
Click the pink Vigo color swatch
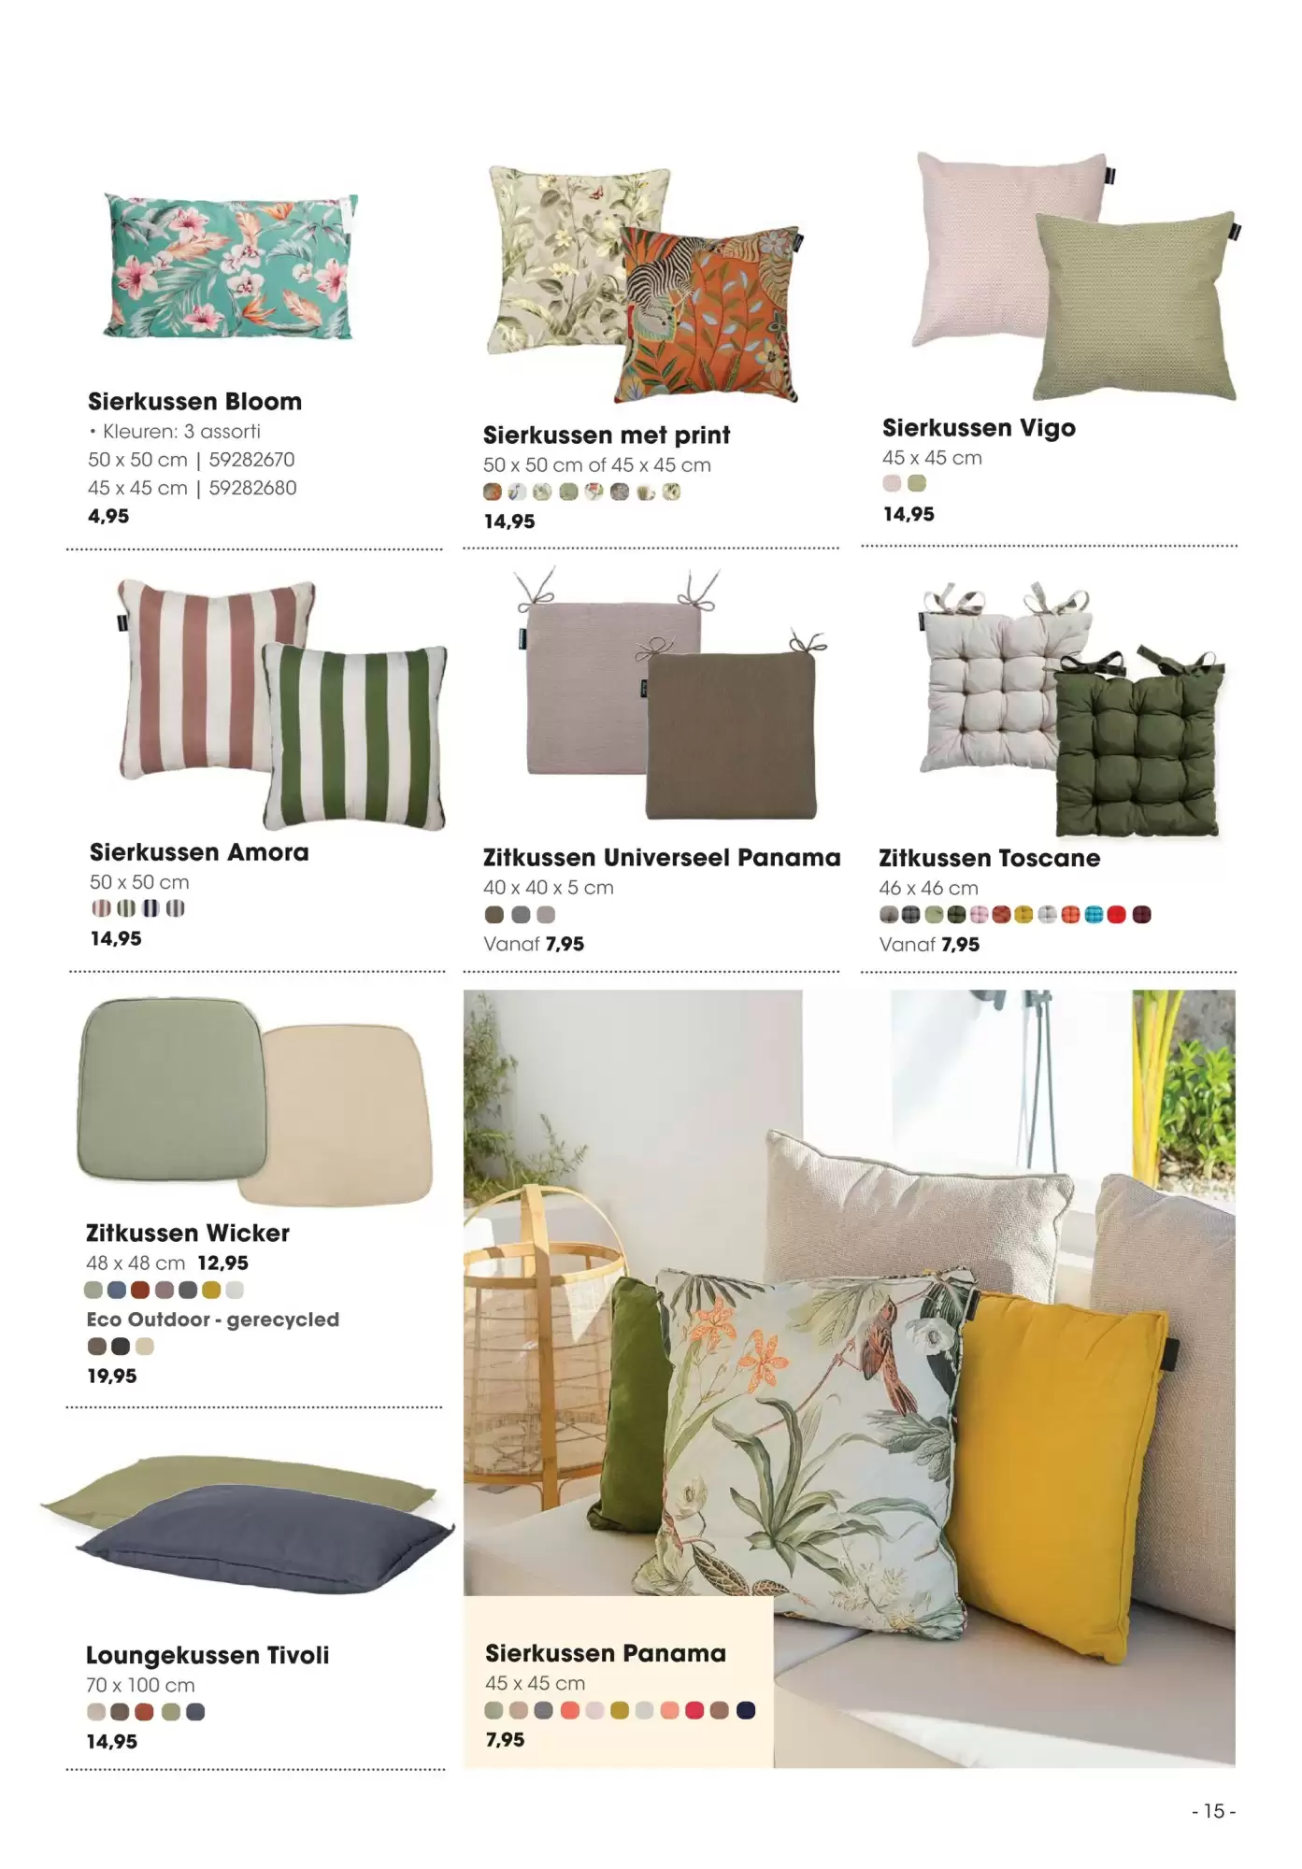click(893, 483)
